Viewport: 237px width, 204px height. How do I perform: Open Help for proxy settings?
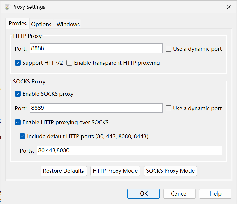[x=215, y=193]
